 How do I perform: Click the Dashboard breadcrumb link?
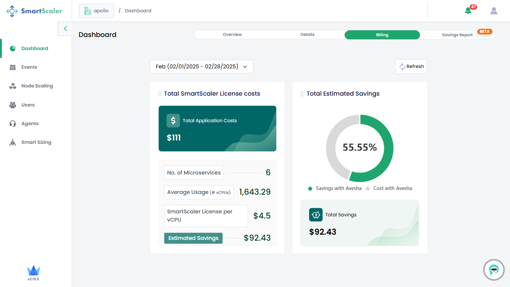click(138, 11)
